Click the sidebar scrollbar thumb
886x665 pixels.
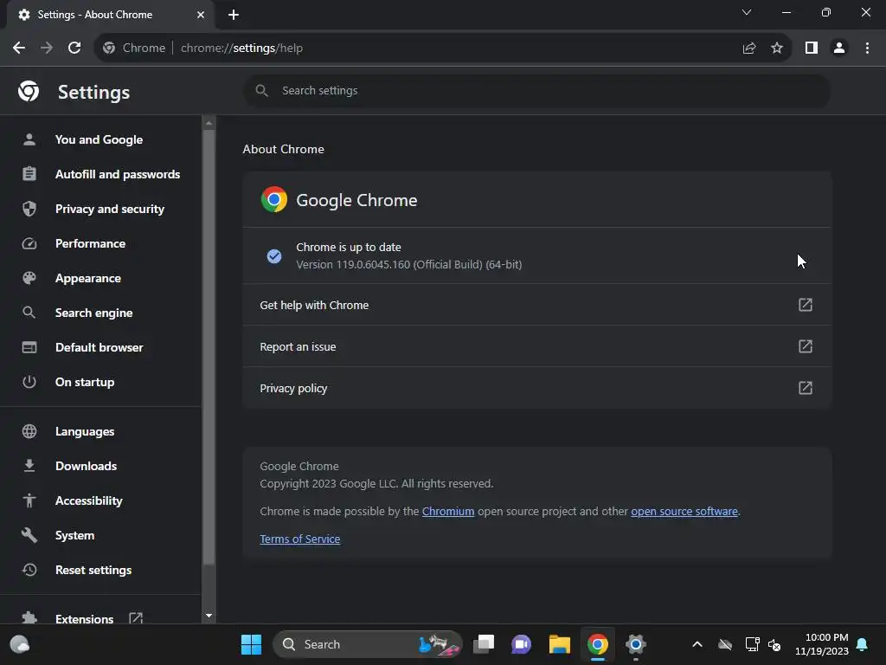tap(209, 347)
